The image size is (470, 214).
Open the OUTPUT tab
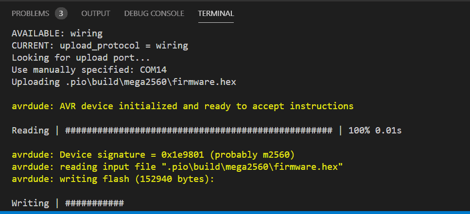click(95, 13)
